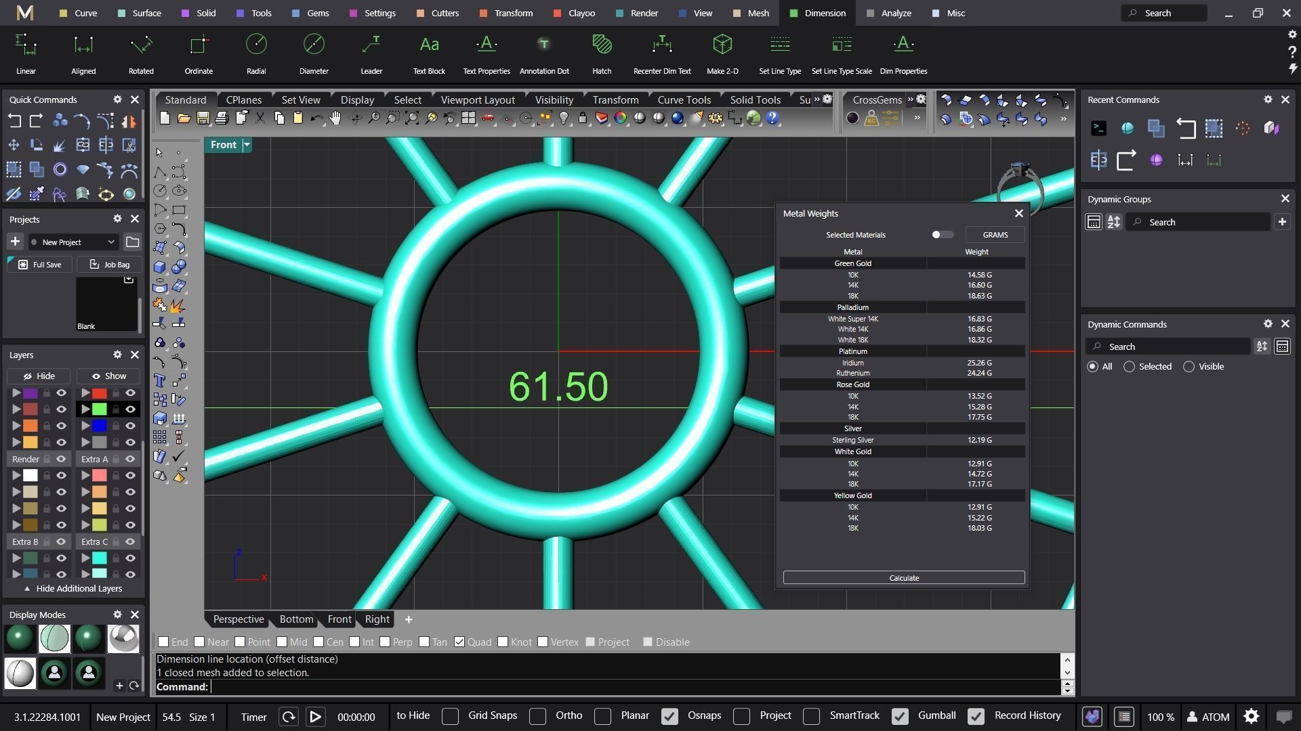
Task: Open Dim Properties
Action: click(x=903, y=54)
